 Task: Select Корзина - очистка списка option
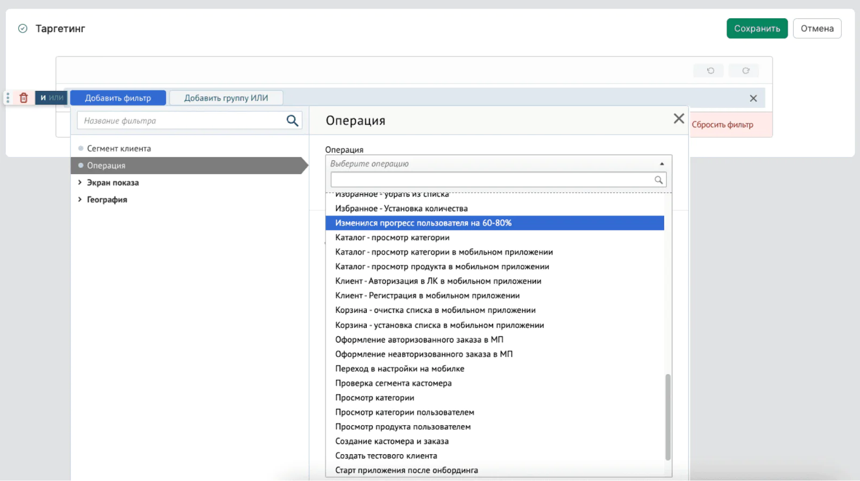tap(495, 310)
